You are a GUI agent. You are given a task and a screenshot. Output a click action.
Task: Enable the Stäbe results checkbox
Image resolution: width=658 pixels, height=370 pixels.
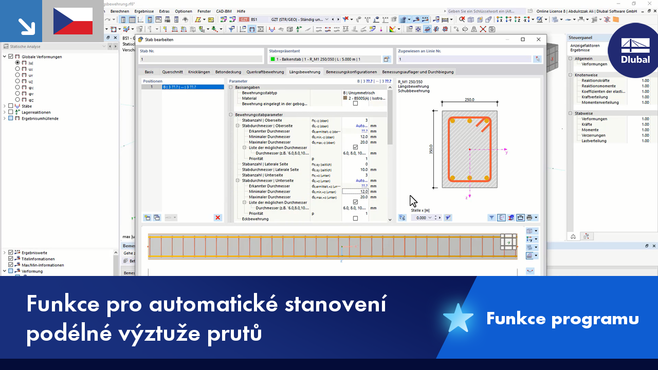[11, 106]
